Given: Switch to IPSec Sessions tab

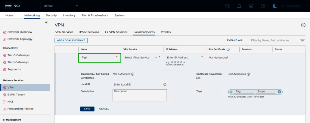Looking at the screenshot, I should point(89,32).
